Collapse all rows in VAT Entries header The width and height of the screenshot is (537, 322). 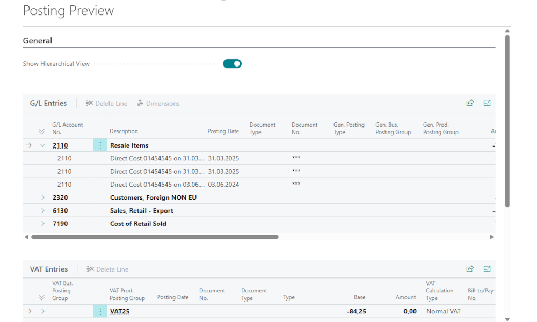coord(42,298)
